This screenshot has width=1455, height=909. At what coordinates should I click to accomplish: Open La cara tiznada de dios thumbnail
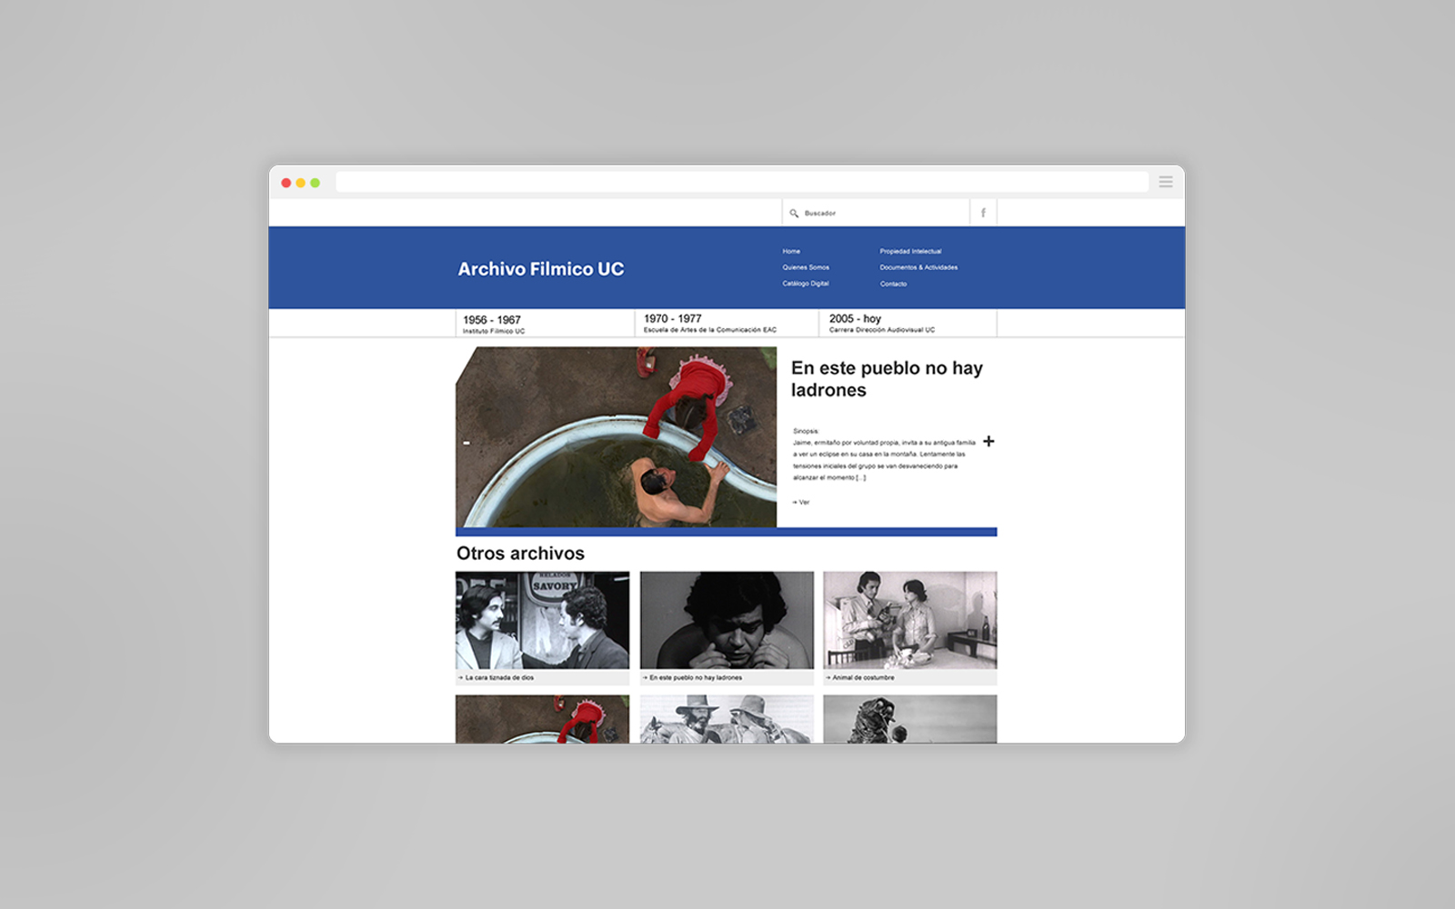tap(542, 620)
